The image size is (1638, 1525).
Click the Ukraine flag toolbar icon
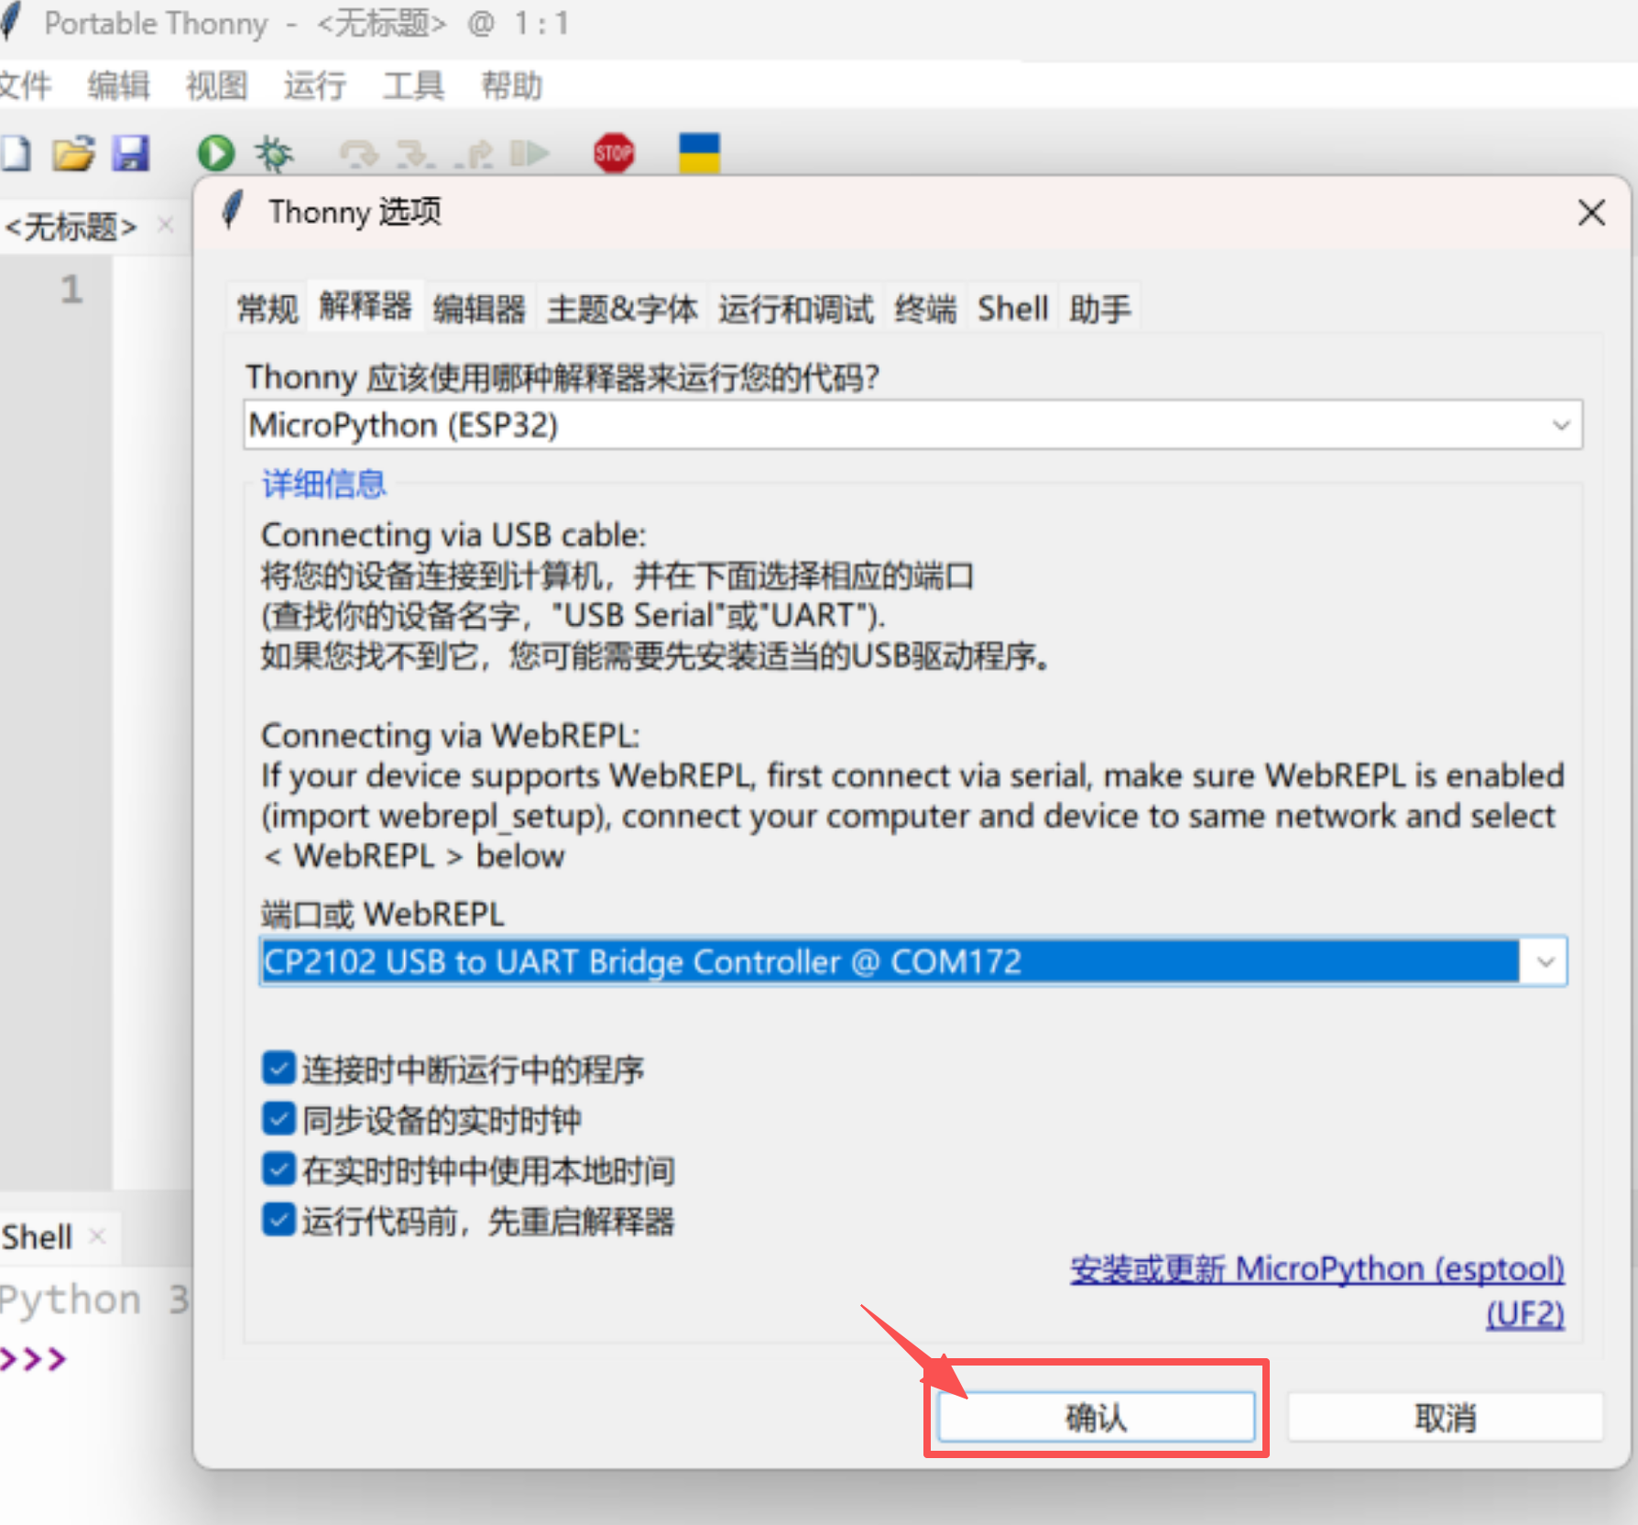(699, 153)
